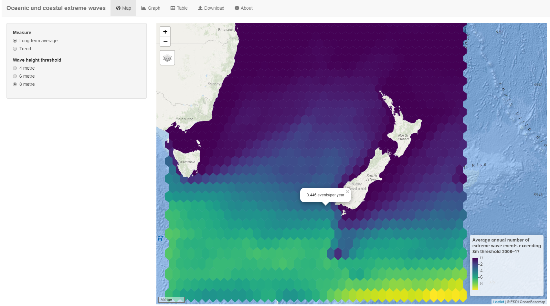Viewport: 550px width, 306px height.
Task: Click the 300 km scale bar
Action: click(171, 300)
